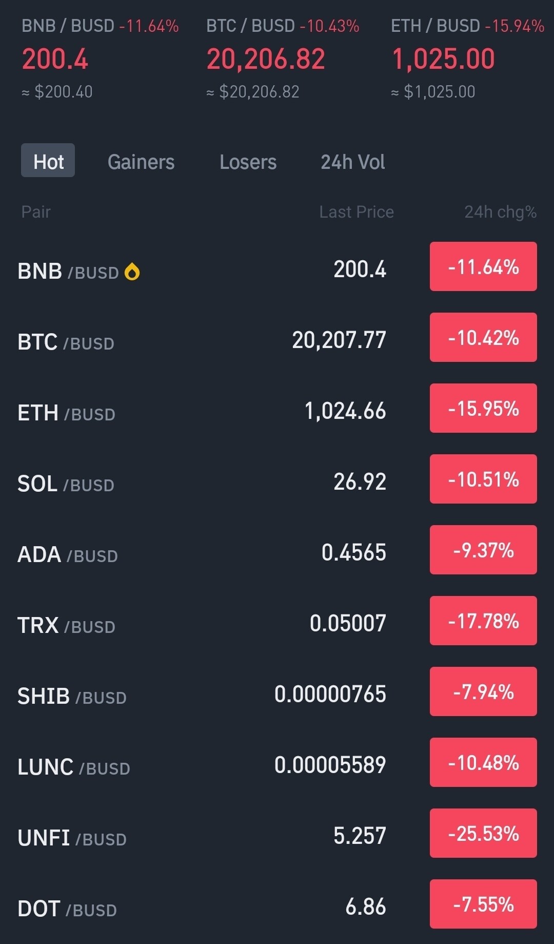
Task: Open the Losers tab
Action: [x=248, y=162]
